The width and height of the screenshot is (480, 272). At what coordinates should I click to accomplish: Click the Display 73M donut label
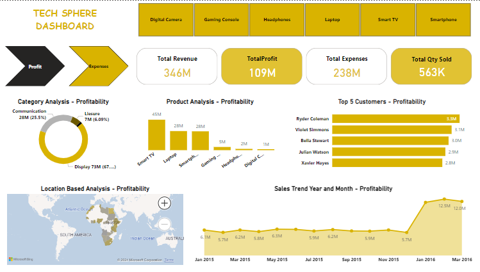(x=95, y=167)
